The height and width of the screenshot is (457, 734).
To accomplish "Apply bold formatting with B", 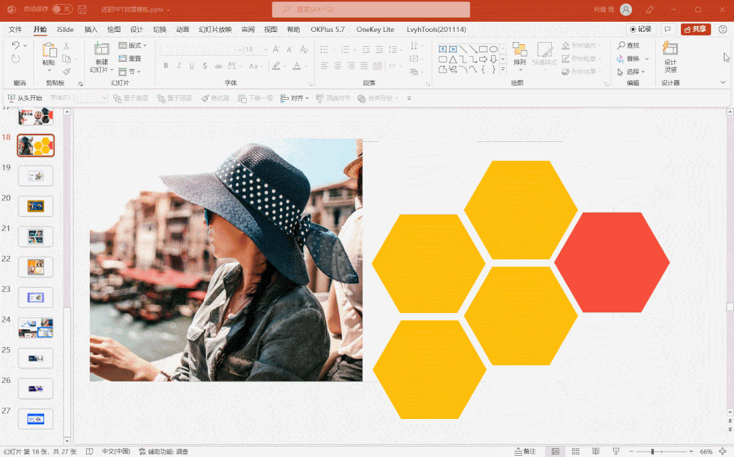I will pos(166,66).
